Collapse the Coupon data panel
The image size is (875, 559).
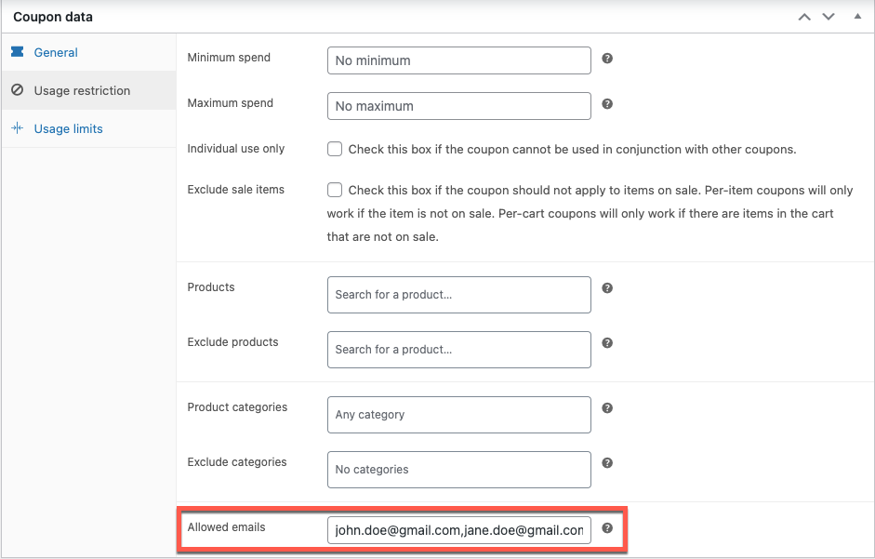click(x=857, y=16)
